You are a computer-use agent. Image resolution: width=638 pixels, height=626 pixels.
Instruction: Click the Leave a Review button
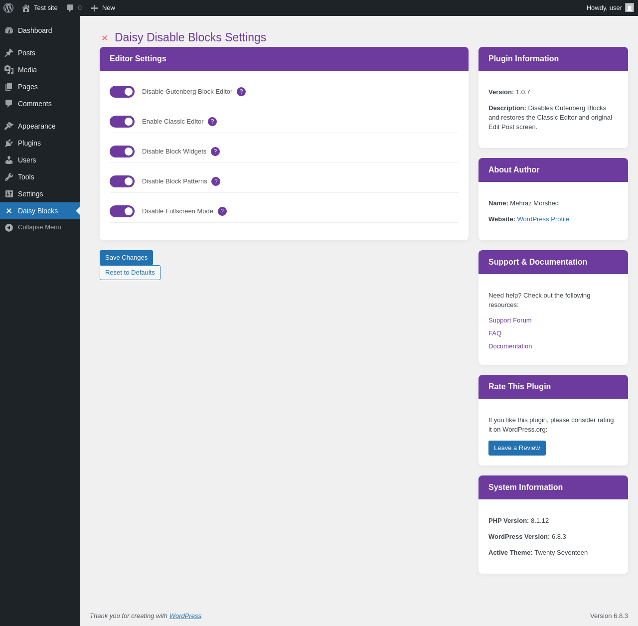[x=517, y=448]
